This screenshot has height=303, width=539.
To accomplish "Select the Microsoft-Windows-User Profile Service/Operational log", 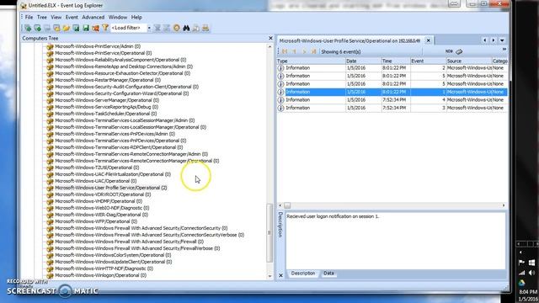I will pyautogui.click(x=110, y=188).
